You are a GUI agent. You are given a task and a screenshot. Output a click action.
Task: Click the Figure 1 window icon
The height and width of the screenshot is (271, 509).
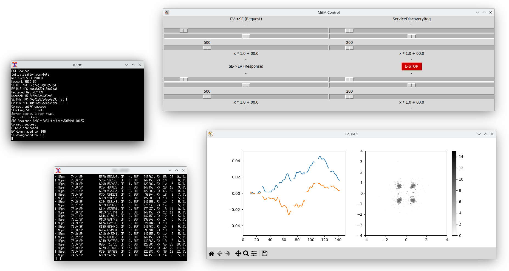click(x=211, y=134)
